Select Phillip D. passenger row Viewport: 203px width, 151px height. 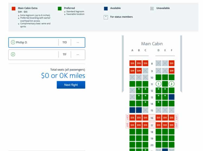coord(47,43)
